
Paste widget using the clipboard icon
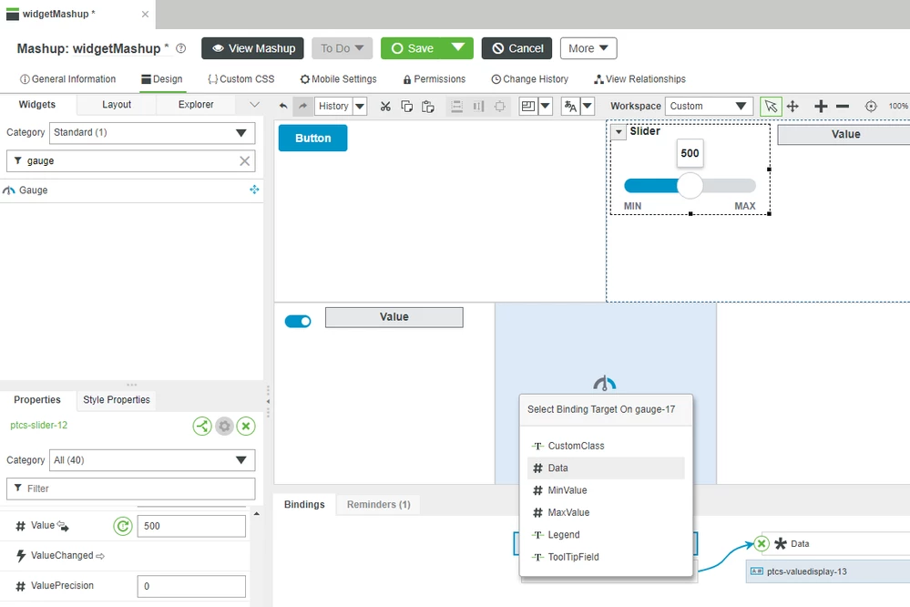pos(428,107)
